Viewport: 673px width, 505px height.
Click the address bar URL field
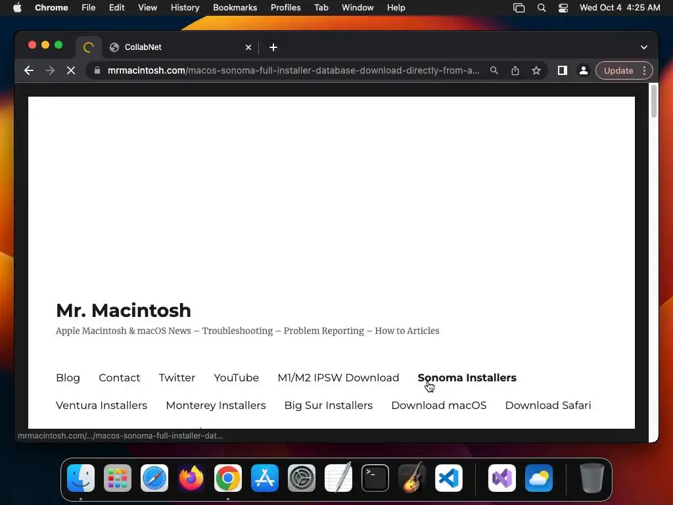pyautogui.click(x=293, y=70)
